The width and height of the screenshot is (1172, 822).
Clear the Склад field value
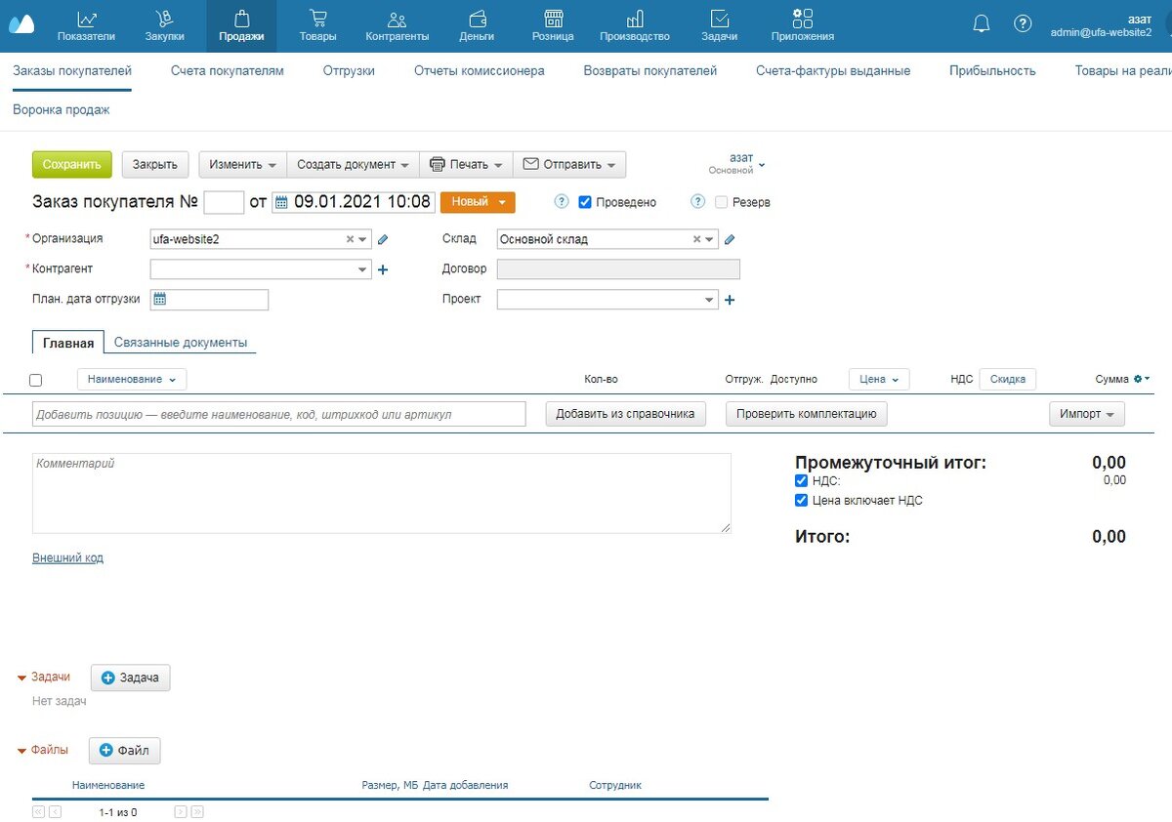pos(696,239)
